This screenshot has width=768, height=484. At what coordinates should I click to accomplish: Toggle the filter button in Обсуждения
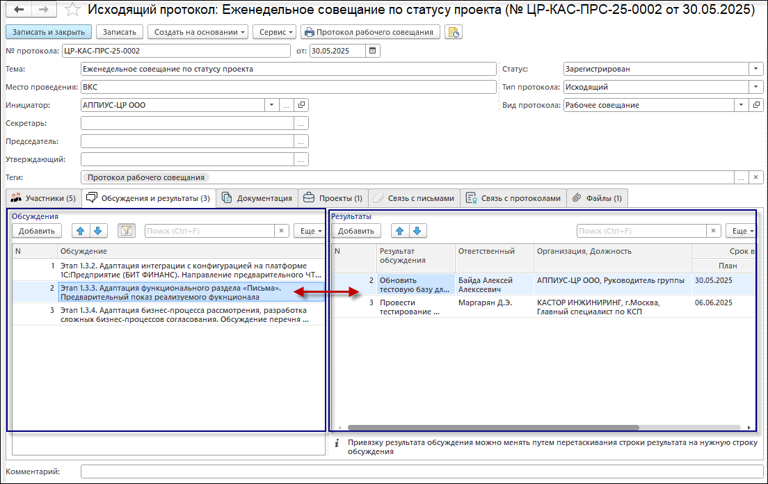[x=126, y=231]
